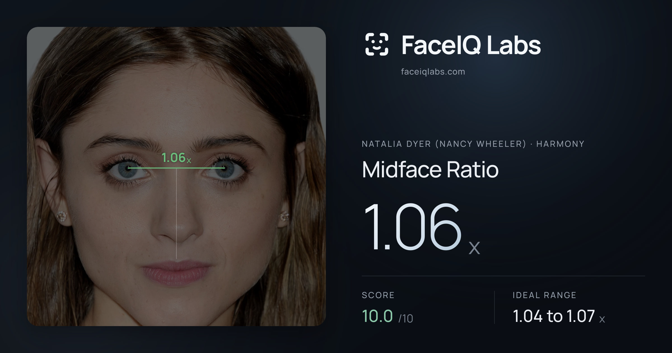This screenshot has height=353, width=672.
Task: Click the IDEAL RANGE label
Action: 544,295
